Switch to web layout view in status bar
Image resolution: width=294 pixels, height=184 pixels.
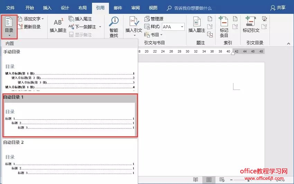(x=222, y=180)
